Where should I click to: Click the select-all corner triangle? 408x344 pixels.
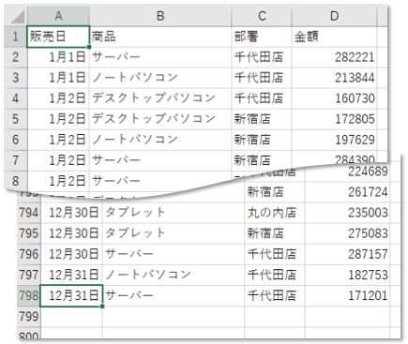(16, 16)
